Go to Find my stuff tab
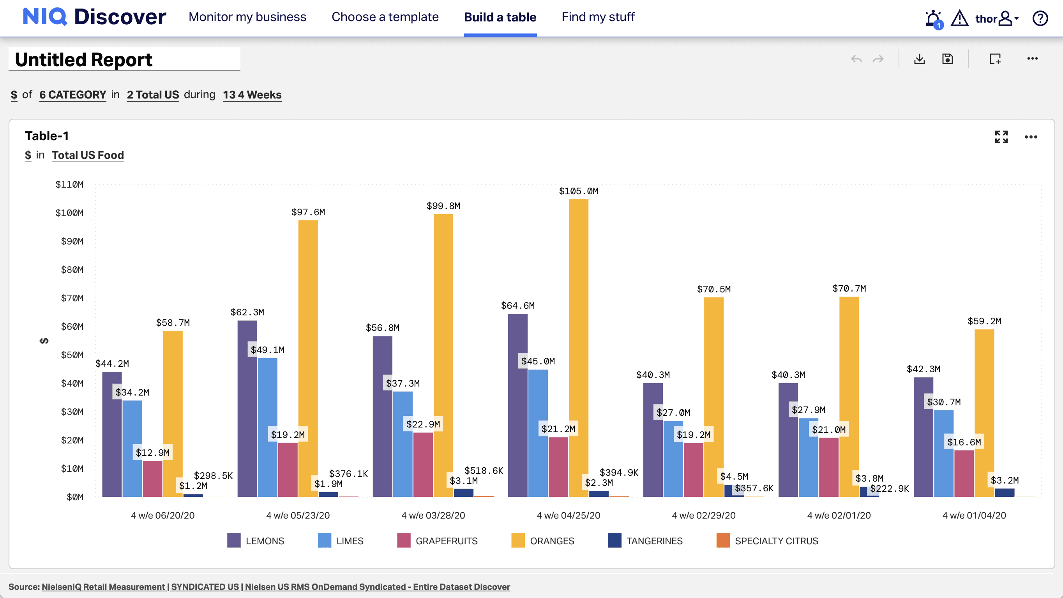 [598, 17]
